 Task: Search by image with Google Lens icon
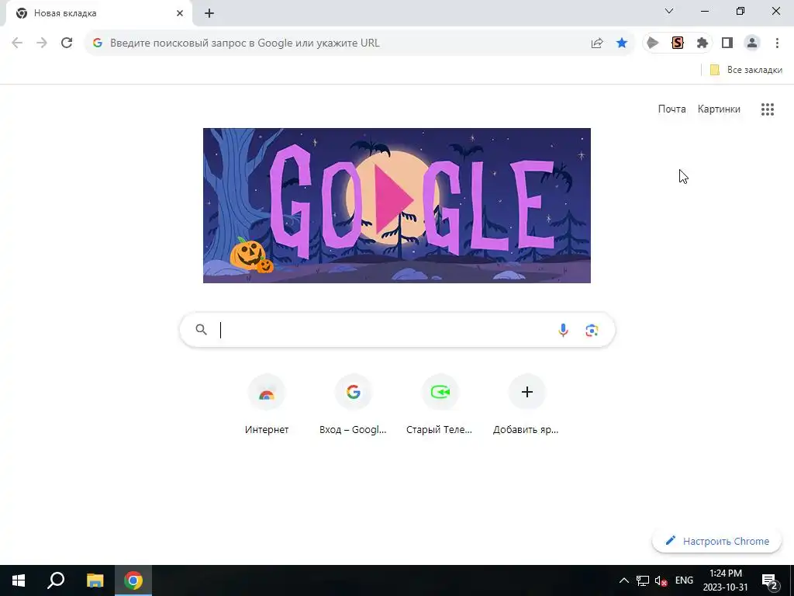(x=592, y=331)
